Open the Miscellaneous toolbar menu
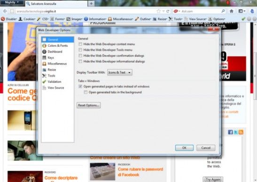257x182 pixels. point(120,19)
